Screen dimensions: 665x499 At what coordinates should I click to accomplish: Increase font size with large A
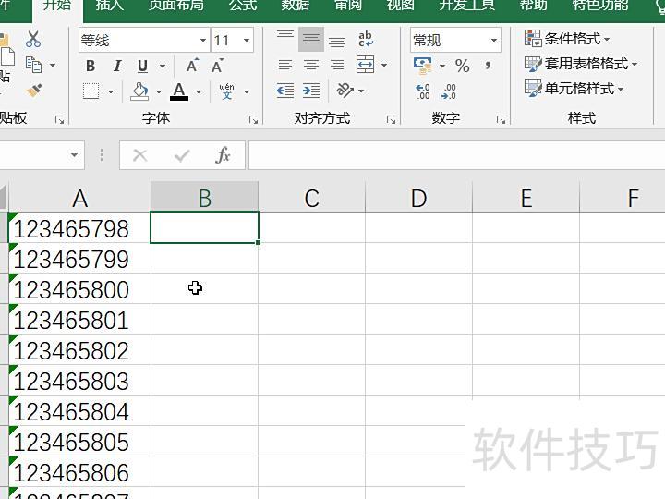click(192, 66)
